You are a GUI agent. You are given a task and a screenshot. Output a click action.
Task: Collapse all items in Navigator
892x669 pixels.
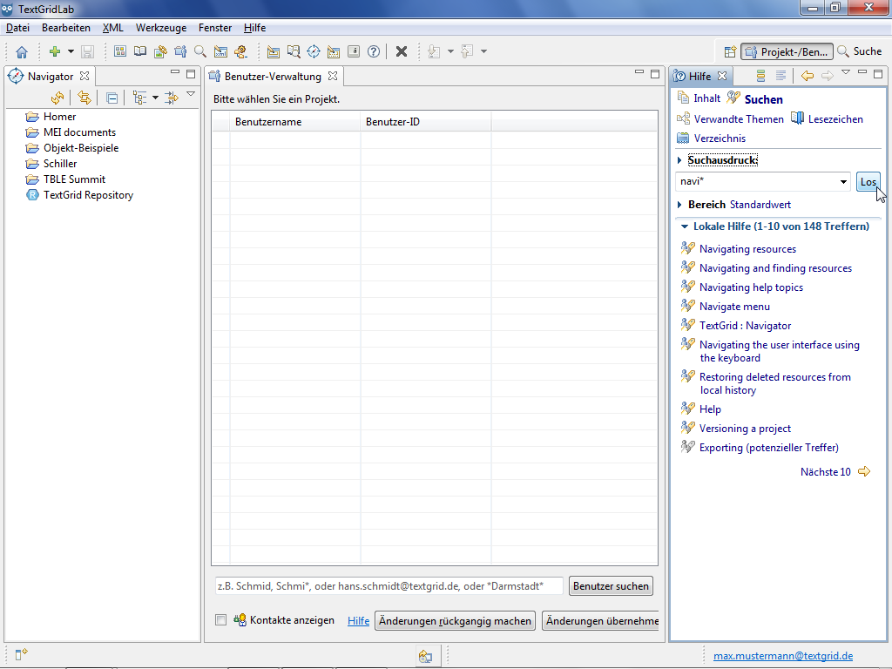pyautogui.click(x=112, y=98)
